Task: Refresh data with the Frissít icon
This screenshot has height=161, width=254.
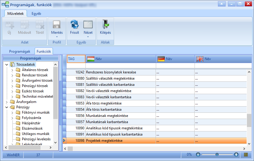Action: pyautogui.click(x=74, y=24)
